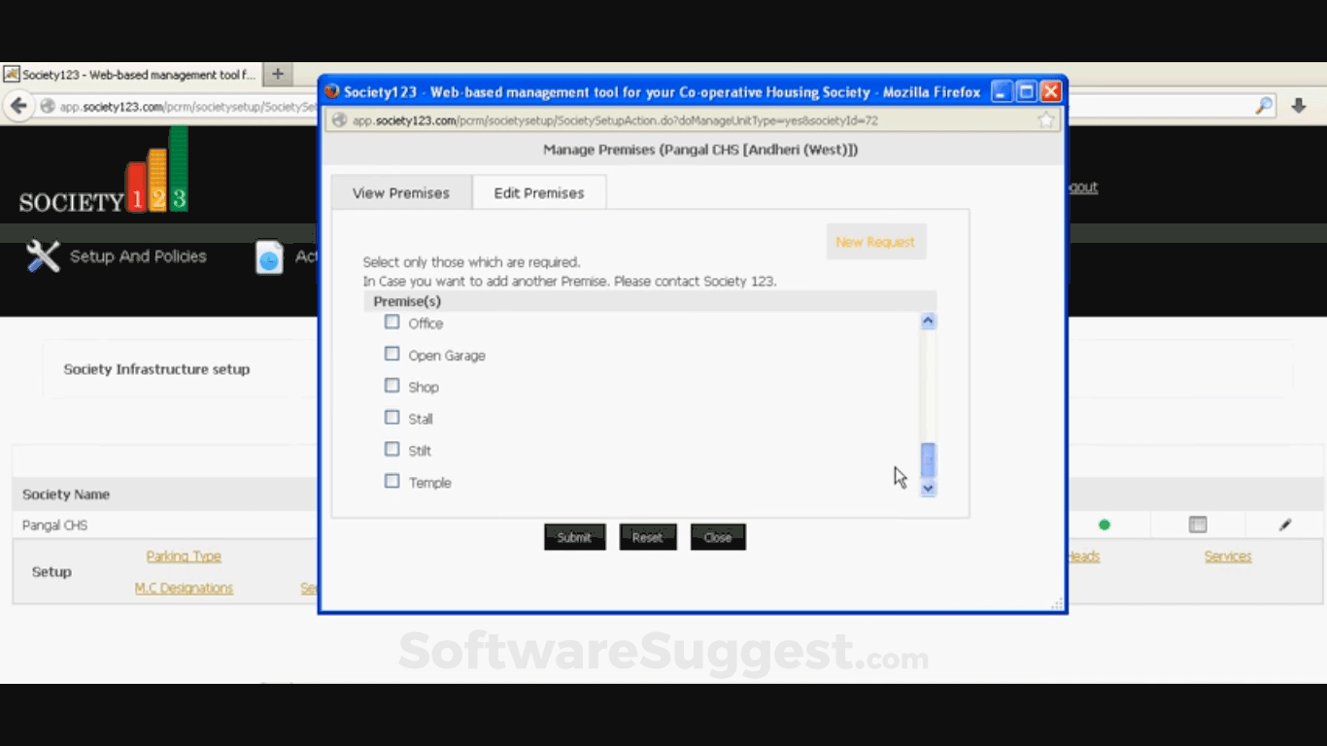The image size is (1327, 746).
Task: Enable the Shop premise checkbox
Action: pyautogui.click(x=392, y=386)
